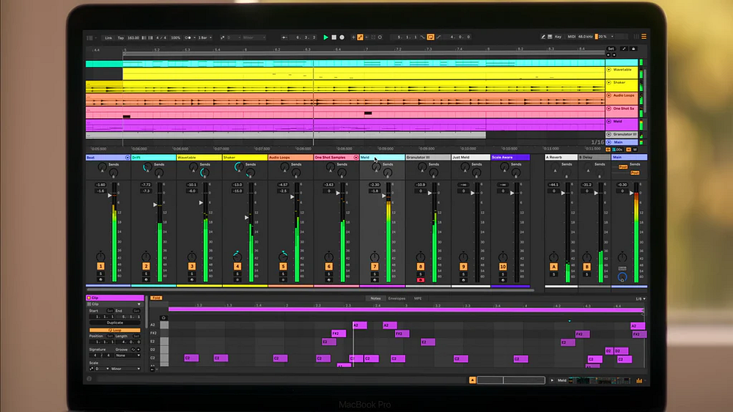The height and width of the screenshot is (412, 733).
Task: Open the Minor scale dropdown in Clip panel
Action: pos(125,369)
